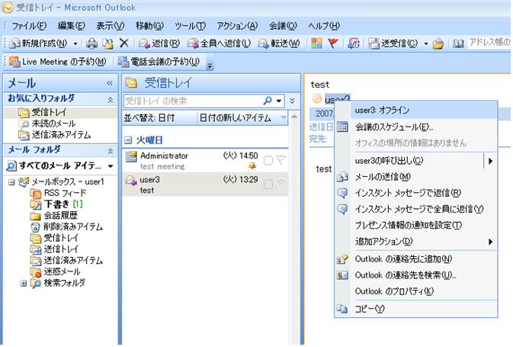This screenshot has width=513, height=347.
Task: Open the ツール(T) menu
Action: pyautogui.click(x=190, y=25)
